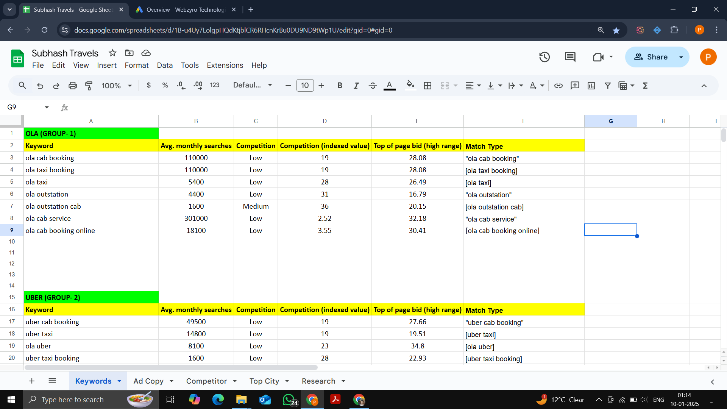
Task: Insert a chart
Action: pyautogui.click(x=591, y=86)
